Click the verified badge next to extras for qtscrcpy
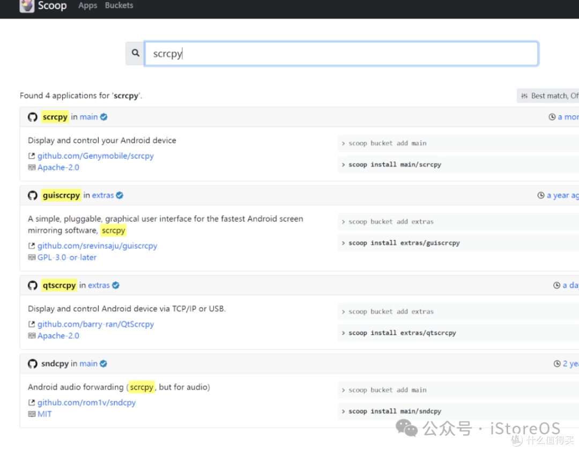Image resolution: width=579 pixels, height=452 pixels. tap(117, 285)
